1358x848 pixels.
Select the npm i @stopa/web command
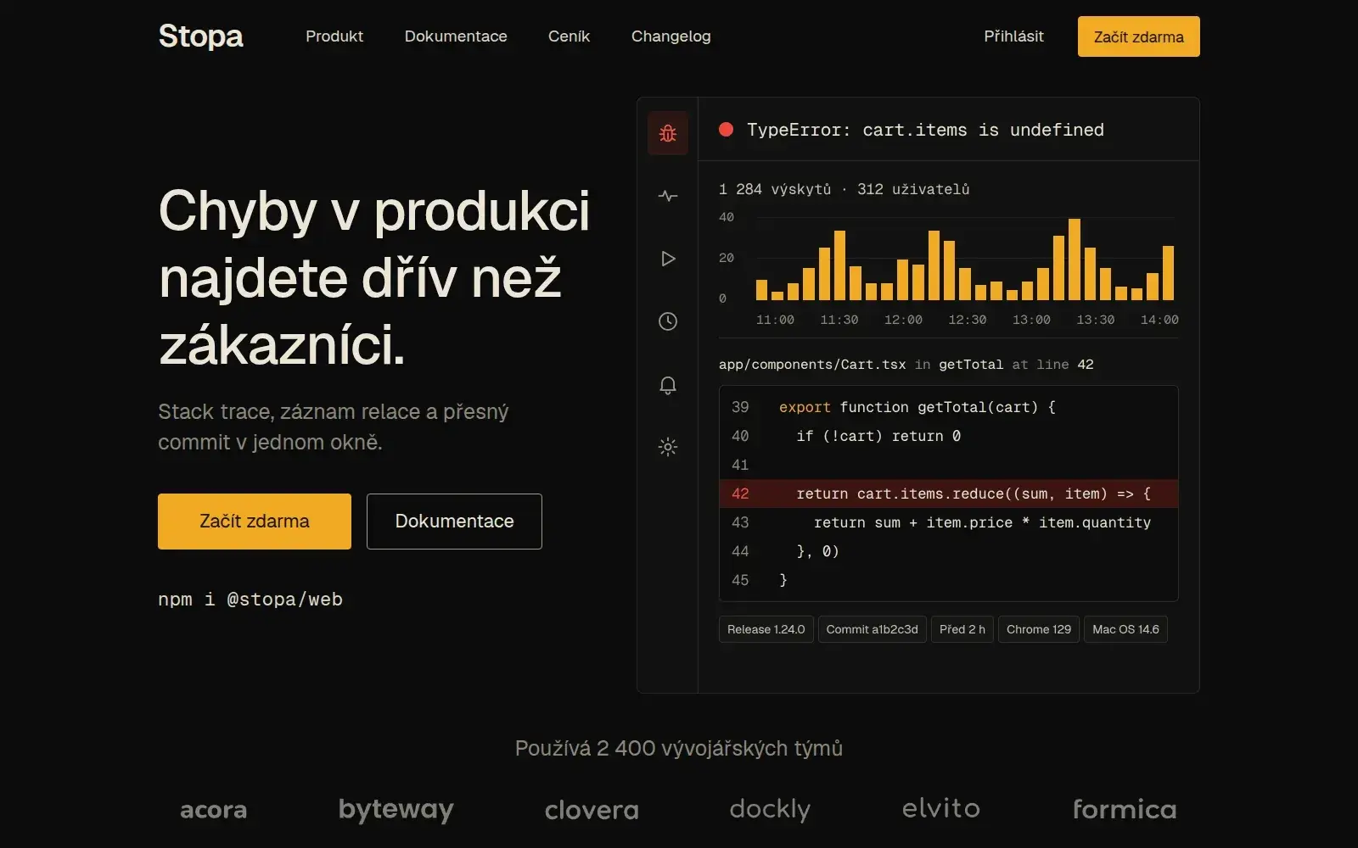[x=250, y=599]
